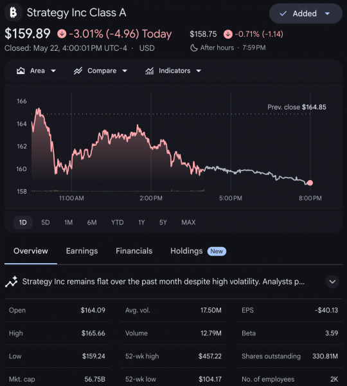347x386 pixels.
Task: Click the Compare lines icon
Action: [78, 71]
